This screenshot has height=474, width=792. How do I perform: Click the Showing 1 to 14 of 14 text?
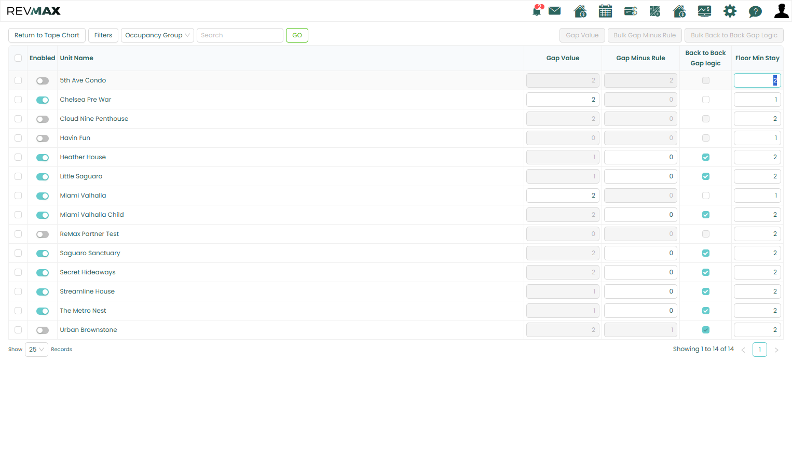703,349
